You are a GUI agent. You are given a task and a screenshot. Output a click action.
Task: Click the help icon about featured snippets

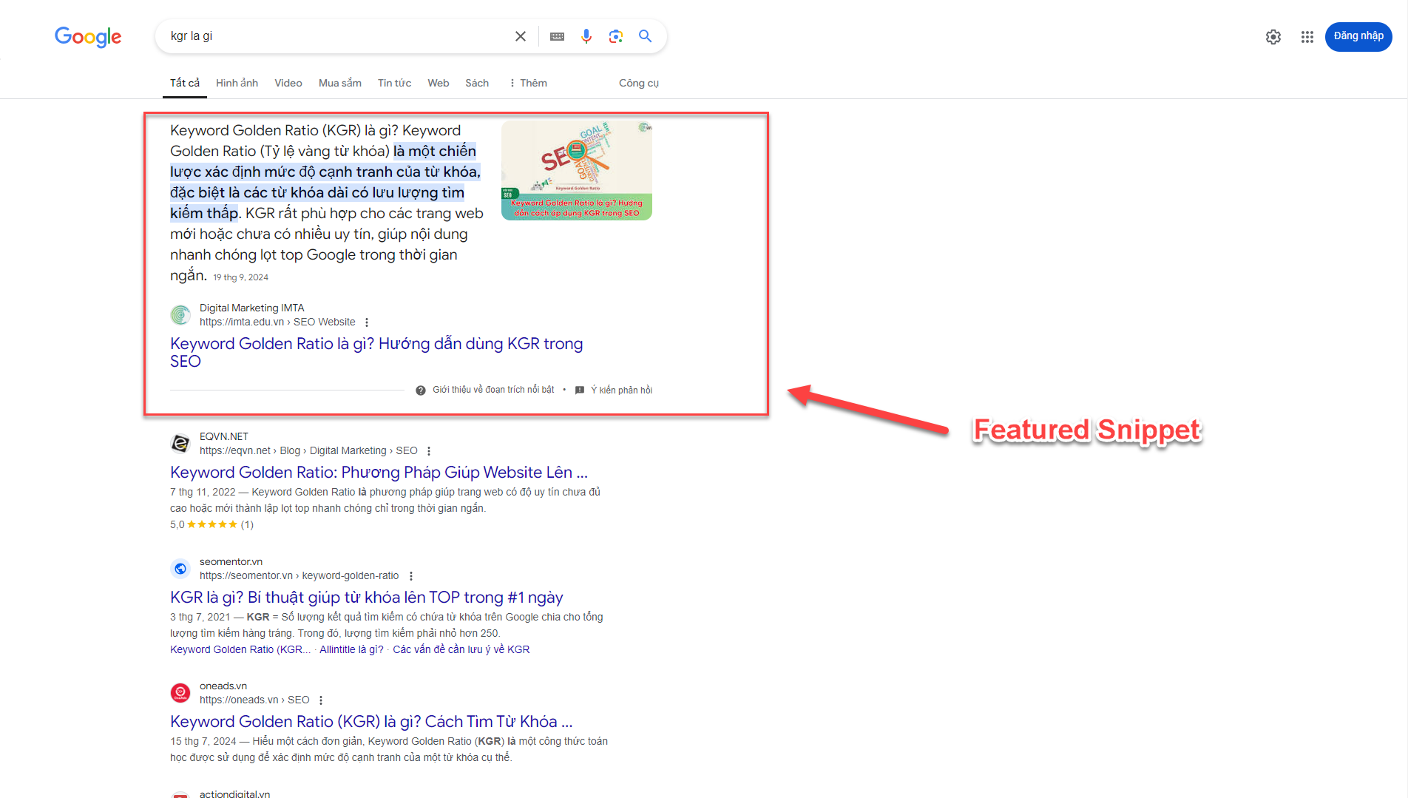click(421, 390)
